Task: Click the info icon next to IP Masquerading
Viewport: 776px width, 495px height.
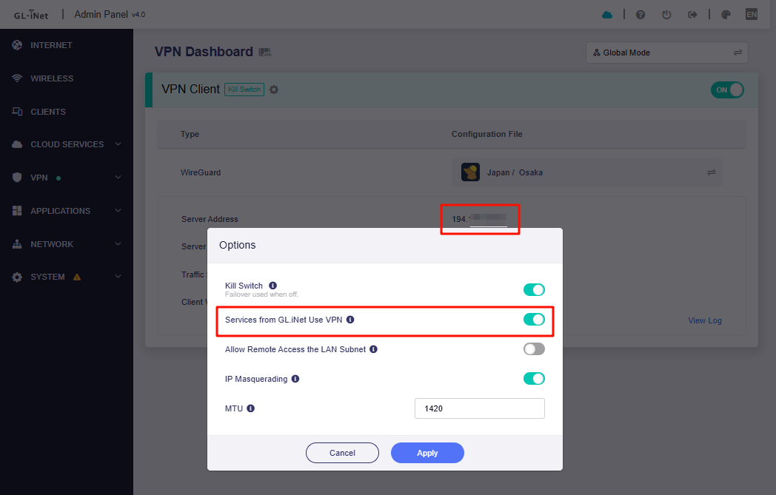Action: pyautogui.click(x=295, y=379)
